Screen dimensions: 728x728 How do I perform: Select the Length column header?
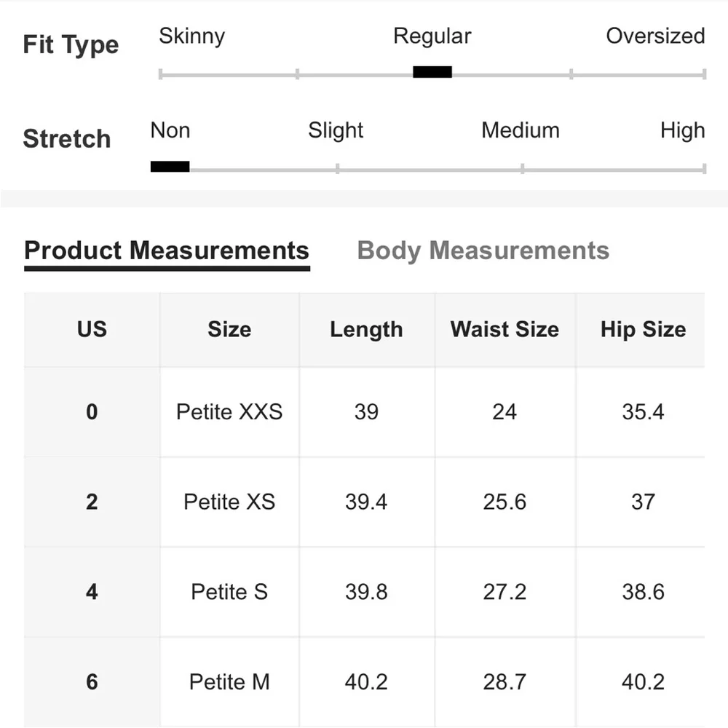coord(366,329)
